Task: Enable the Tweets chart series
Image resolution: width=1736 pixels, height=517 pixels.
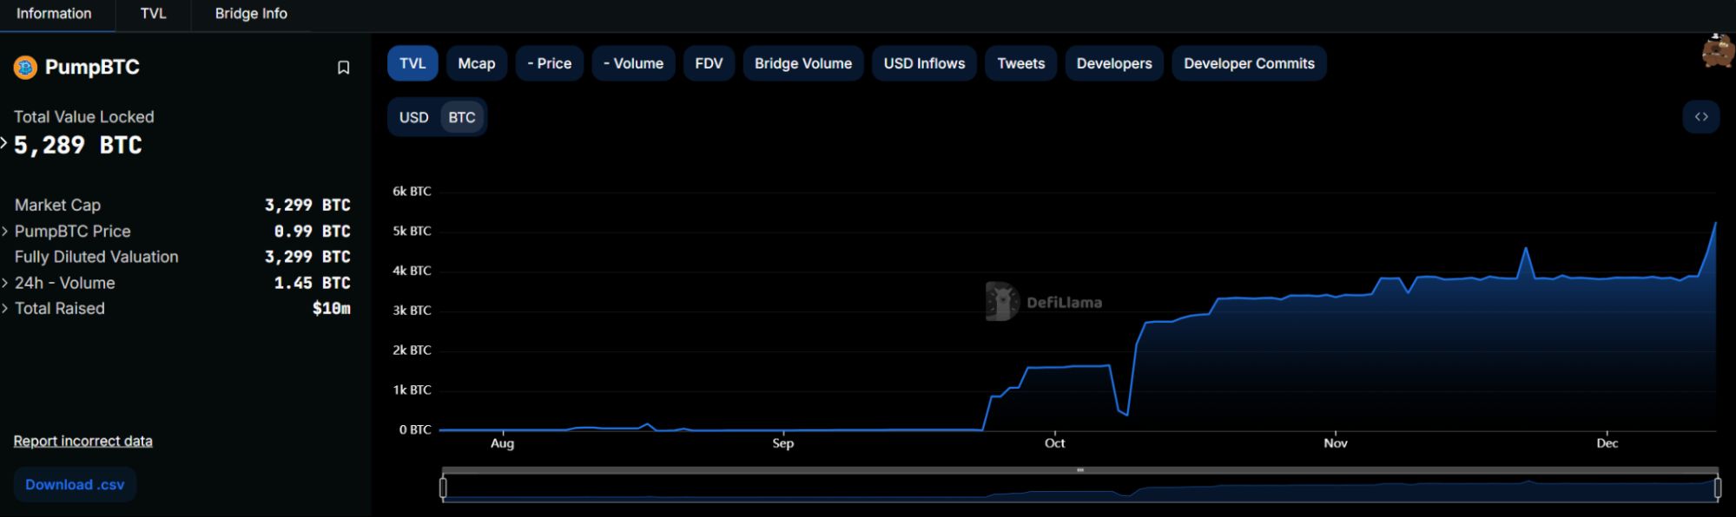Action: [x=1020, y=63]
